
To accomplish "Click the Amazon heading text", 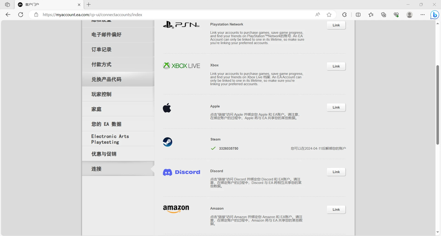I will click(x=217, y=208).
